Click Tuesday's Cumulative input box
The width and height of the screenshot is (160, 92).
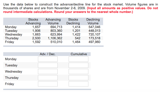(78, 65)
